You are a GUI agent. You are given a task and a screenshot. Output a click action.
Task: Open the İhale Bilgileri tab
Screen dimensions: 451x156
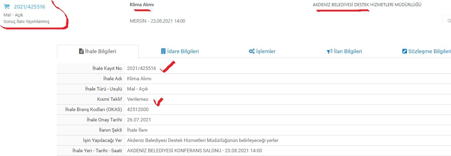(98, 51)
